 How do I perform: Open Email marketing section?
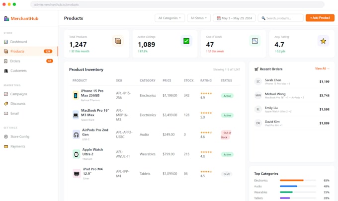pos(29,114)
